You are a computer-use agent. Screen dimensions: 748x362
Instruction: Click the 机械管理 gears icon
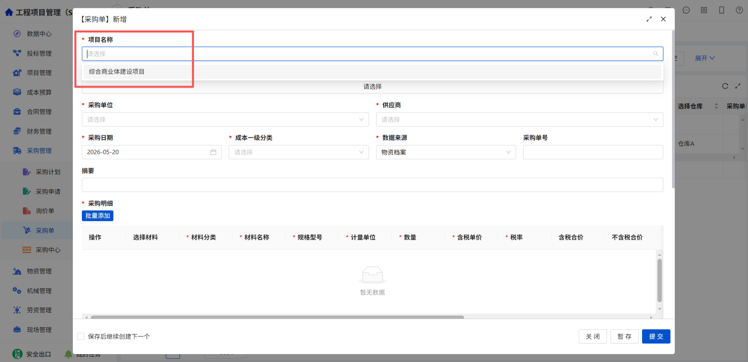coord(17,290)
